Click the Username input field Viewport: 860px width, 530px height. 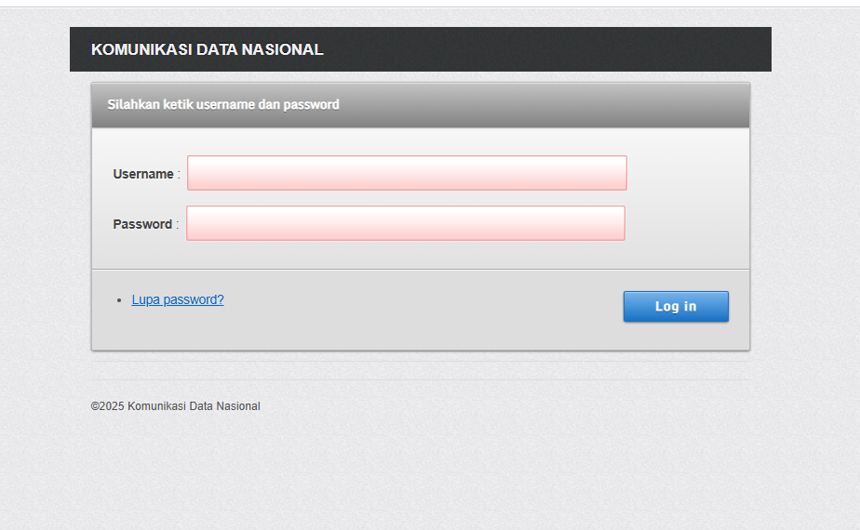click(x=407, y=173)
